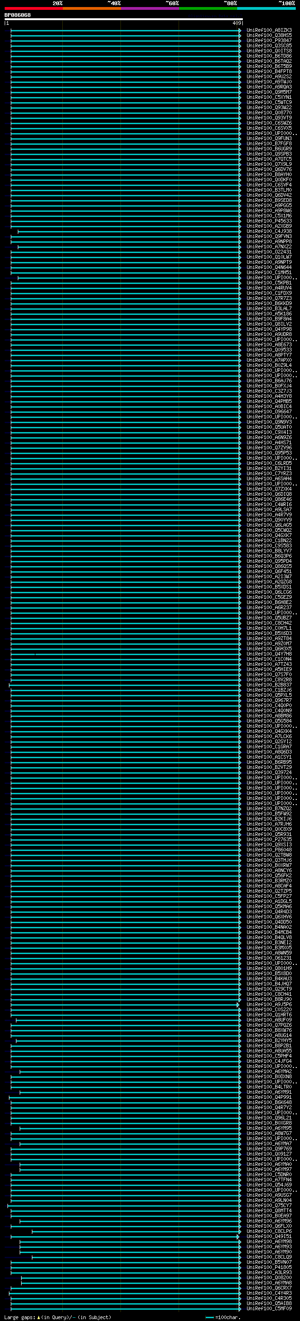Open the UniRef100_Q38HS5 entry
The image size is (300, 1321).
(269, 36)
